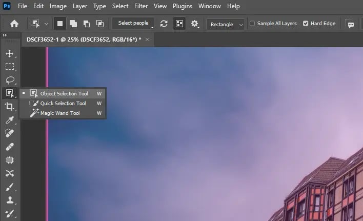Open the Window menu
This screenshot has width=363, height=221.
coord(210,6)
